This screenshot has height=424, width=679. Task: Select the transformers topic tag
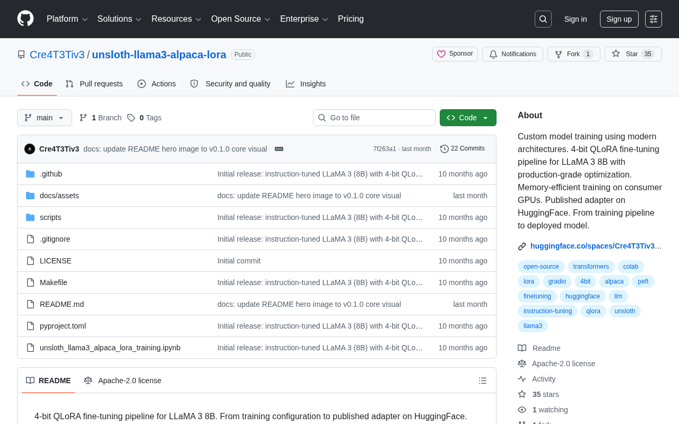click(591, 267)
